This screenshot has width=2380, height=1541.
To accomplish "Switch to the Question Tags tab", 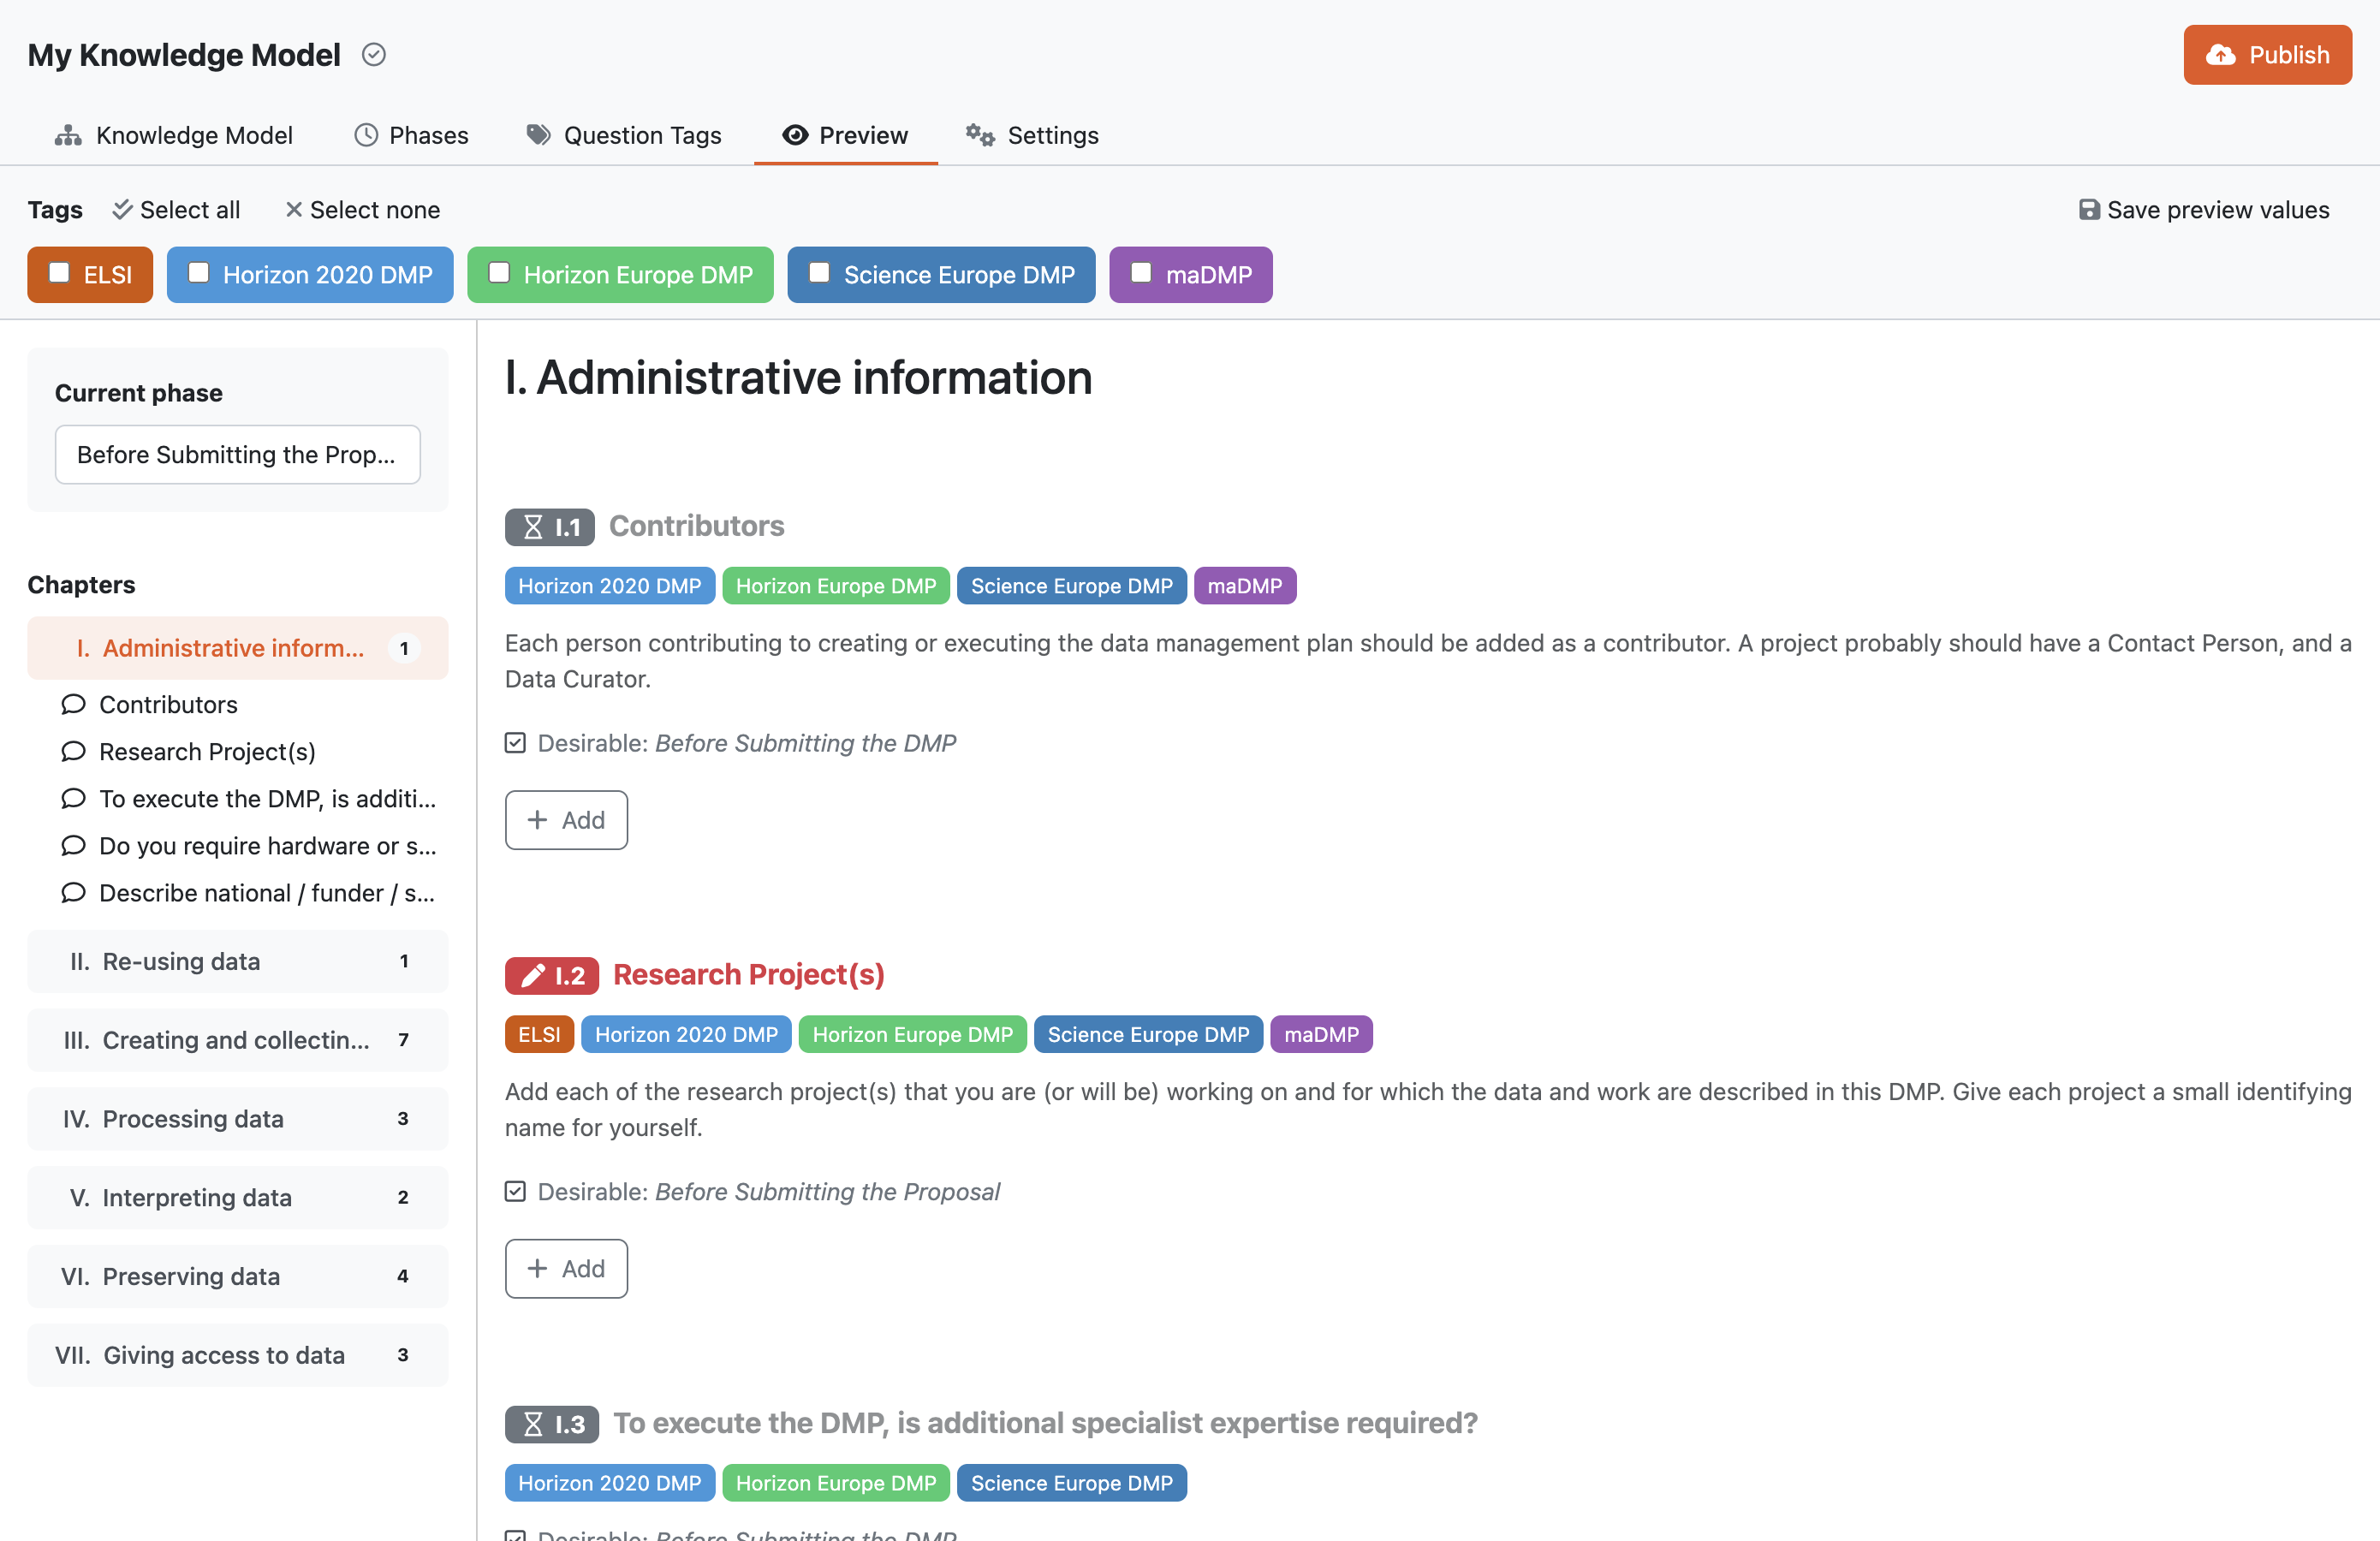I will [x=624, y=135].
